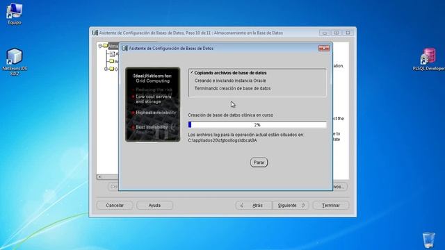Open PLSQL Developer desktop shortcut
445x250 pixels.
428,59
